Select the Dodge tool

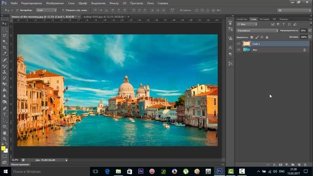click(x=4, y=102)
